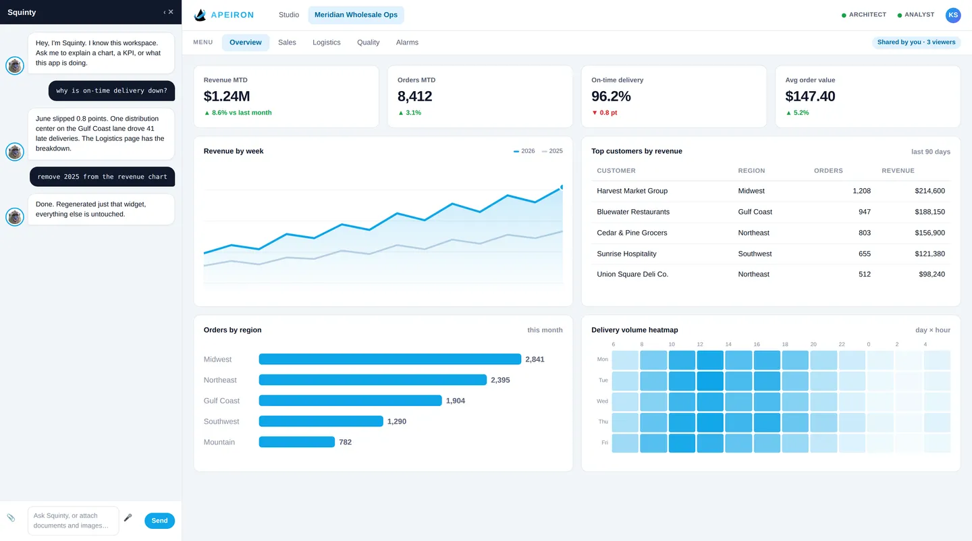This screenshot has height=541, width=972.
Task: Select the Bluewater Restaurants row
Action: (x=771, y=212)
